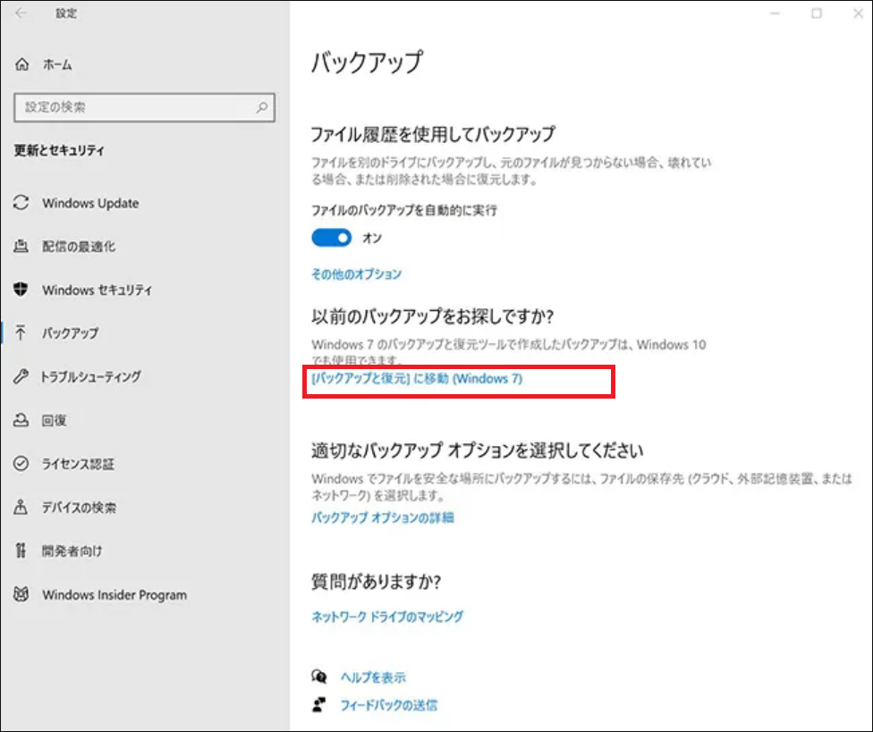Click the Windows Update sync icon
The image size is (873, 732).
point(21,203)
